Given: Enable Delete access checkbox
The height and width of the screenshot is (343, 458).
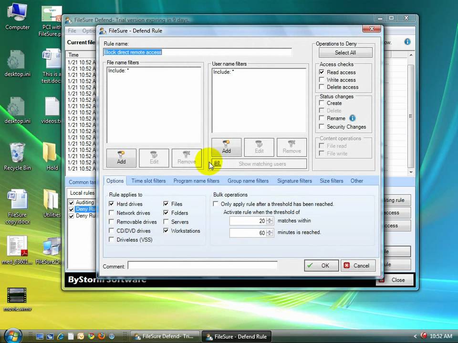Looking at the screenshot, I should click(322, 87).
